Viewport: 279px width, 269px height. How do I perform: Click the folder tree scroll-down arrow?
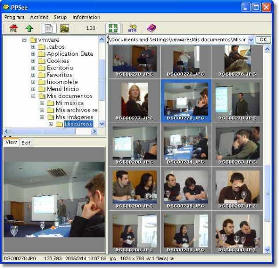click(102, 124)
